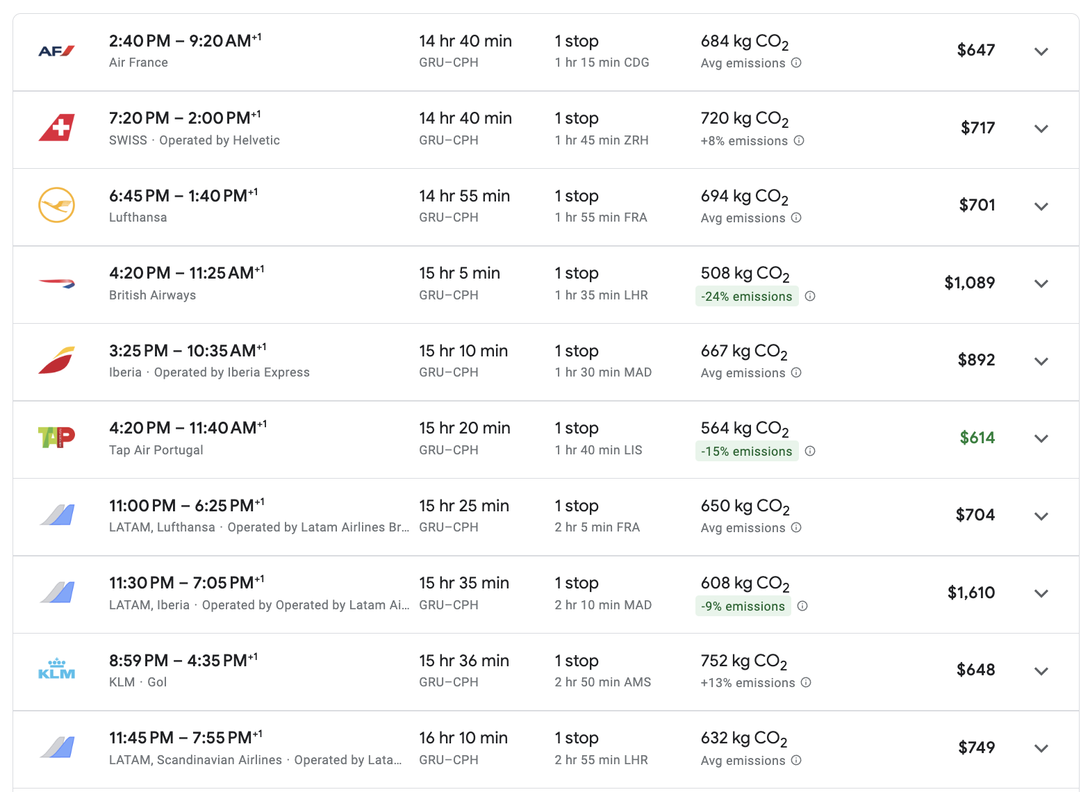1081x792 pixels.
Task: Click the TAP Air Portugal logo
Action: (x=56, y=438)
